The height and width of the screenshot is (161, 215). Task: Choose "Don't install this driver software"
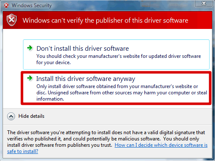pos(116,55)
